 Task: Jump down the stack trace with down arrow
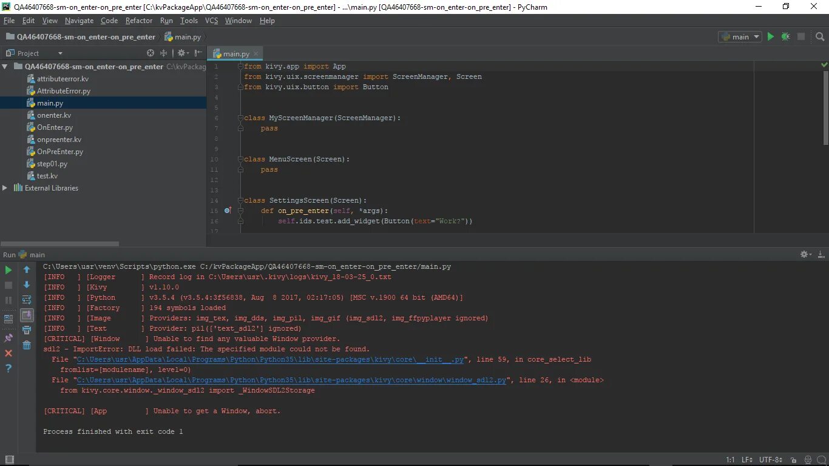(x=27, y=285)
